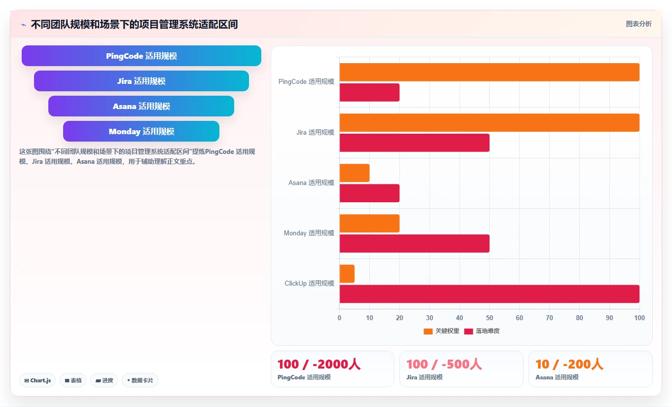Image resolution: width=672 pixels, height=407 pixels.
Task: Click the orange 关键权重 bar for Jira
Action: [489, 122]
